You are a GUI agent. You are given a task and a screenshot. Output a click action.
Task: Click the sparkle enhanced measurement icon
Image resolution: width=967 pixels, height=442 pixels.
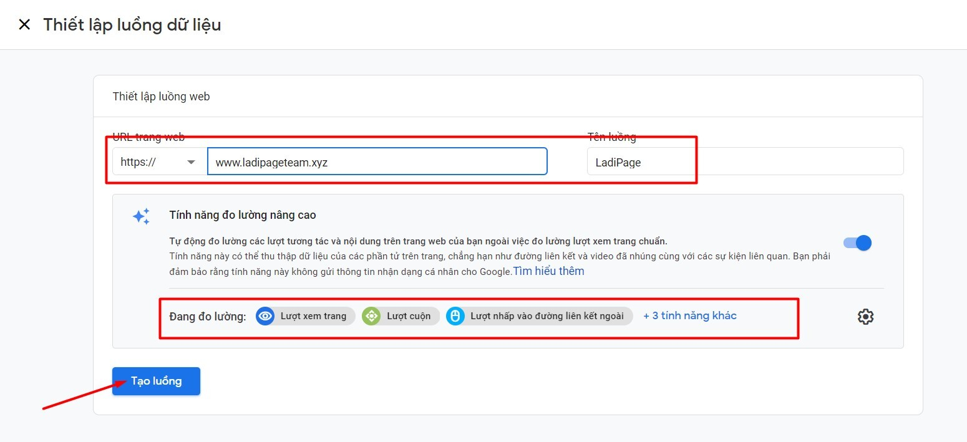click(x=141, y=216)
